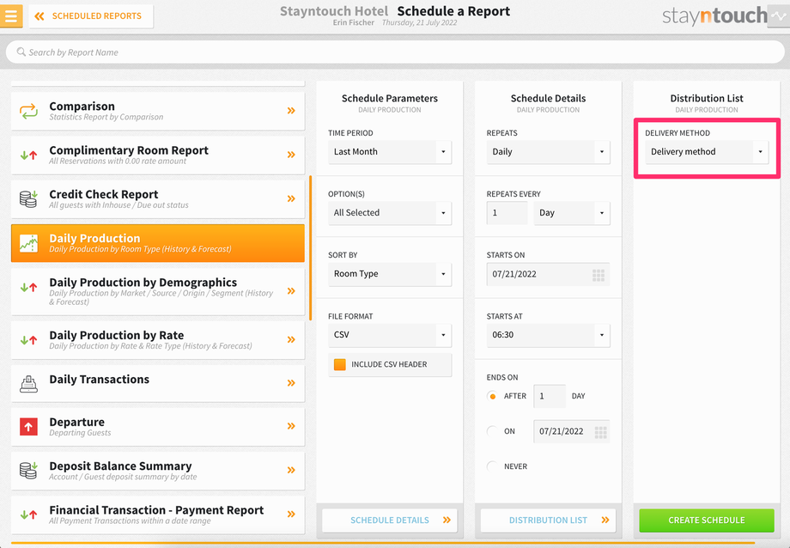This screenshot has width=790, height=548.
Task: Open Starts At time dropdown 06:30
Action: click(548, 335)
